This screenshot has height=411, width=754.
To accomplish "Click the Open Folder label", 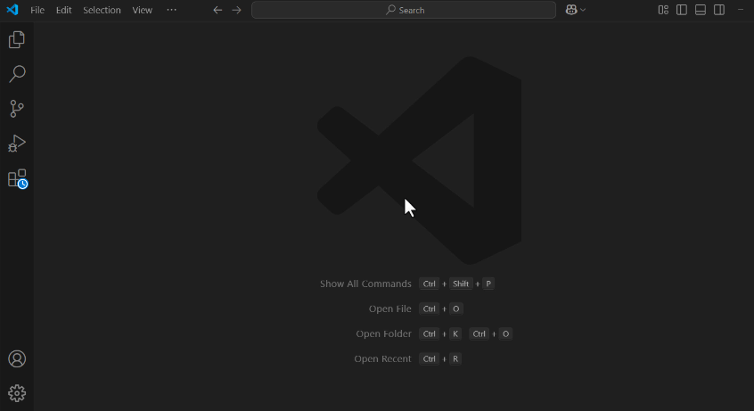I will click(x=384, y=334).
